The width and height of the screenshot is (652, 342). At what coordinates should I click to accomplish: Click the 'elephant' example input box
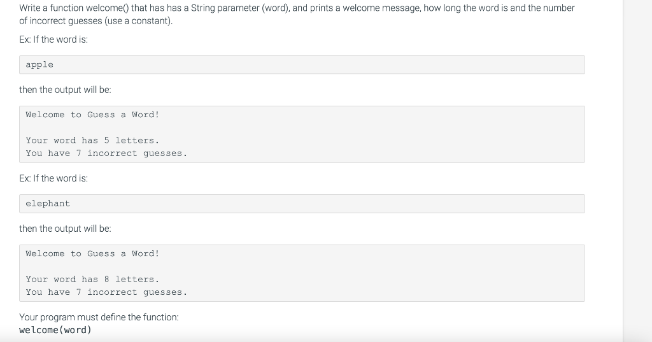click(302, 203)
